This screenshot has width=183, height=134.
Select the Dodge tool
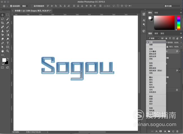click(x=8, y=39)
